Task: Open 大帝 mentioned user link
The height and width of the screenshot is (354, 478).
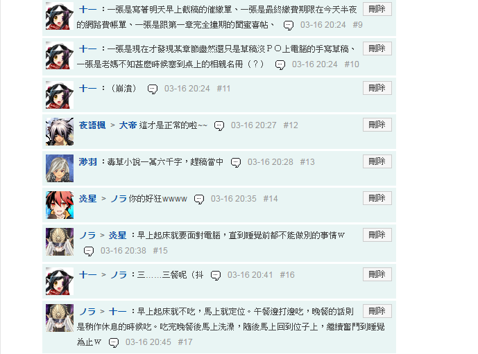Action: coord(128,125)
